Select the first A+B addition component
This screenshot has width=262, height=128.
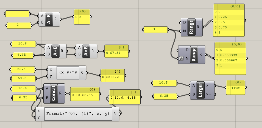pos(49,19)
